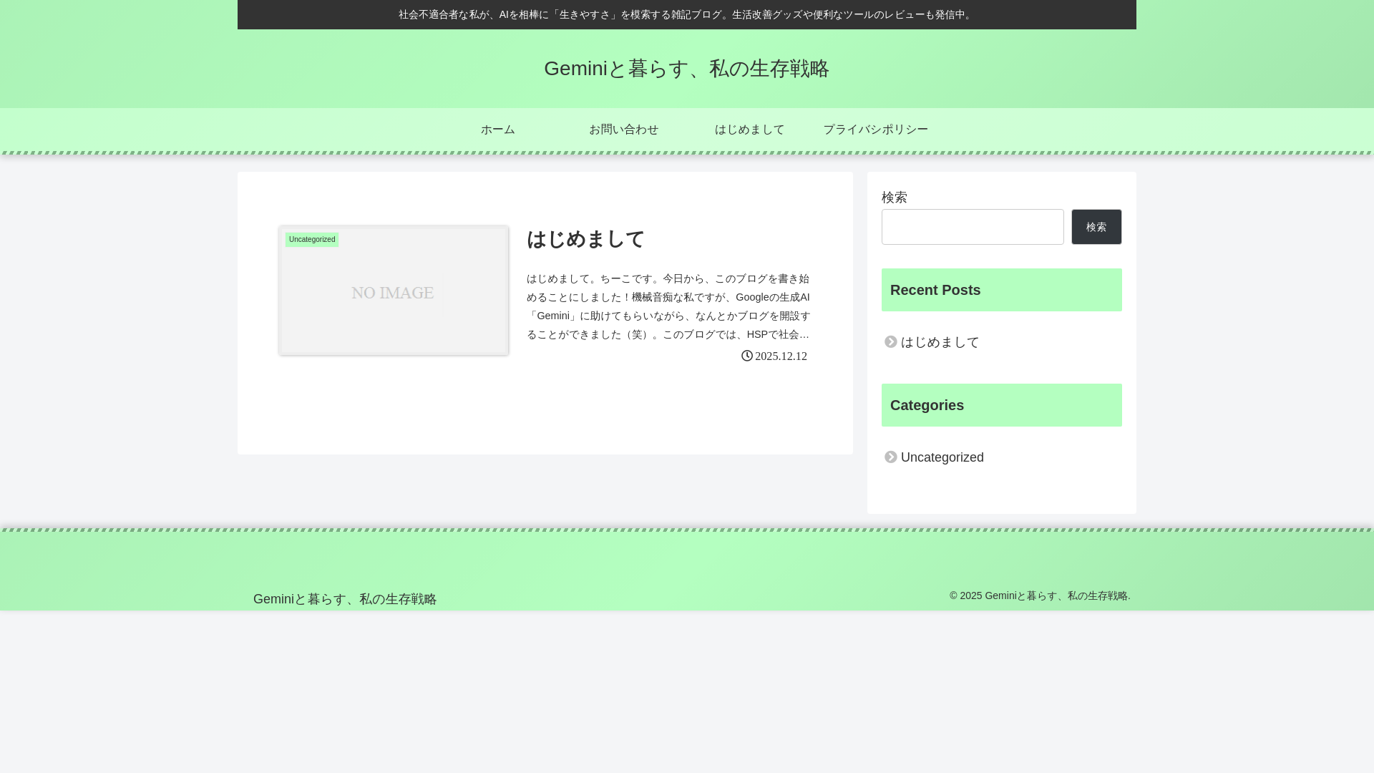This screenshot has height=773, width=1374.
Task: Click the © 2025 copyright text in footer
Action: coord(1040,595)
